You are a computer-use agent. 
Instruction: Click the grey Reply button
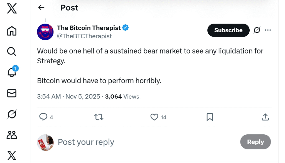coord(255,142)
